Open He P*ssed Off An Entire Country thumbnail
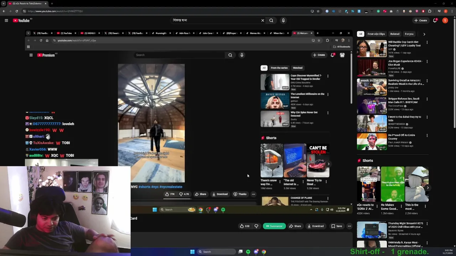Viewport: 456px width, 256px height. [372, 142]
